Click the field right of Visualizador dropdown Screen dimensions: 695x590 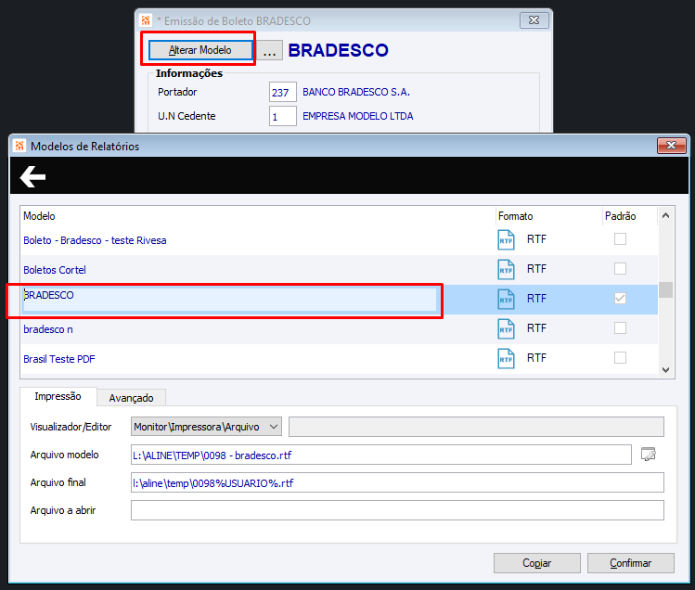pyautogui.click(x=476, y=427)
